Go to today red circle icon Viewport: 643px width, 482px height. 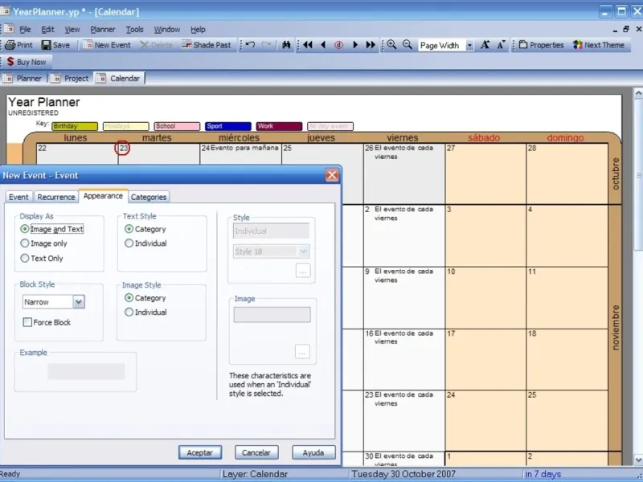338,45
